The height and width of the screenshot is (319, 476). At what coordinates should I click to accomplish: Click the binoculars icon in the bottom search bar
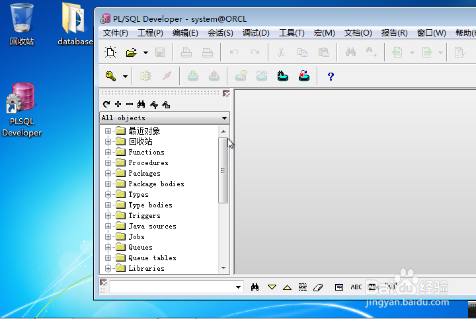pyautogui.click(x=255, y=287)
